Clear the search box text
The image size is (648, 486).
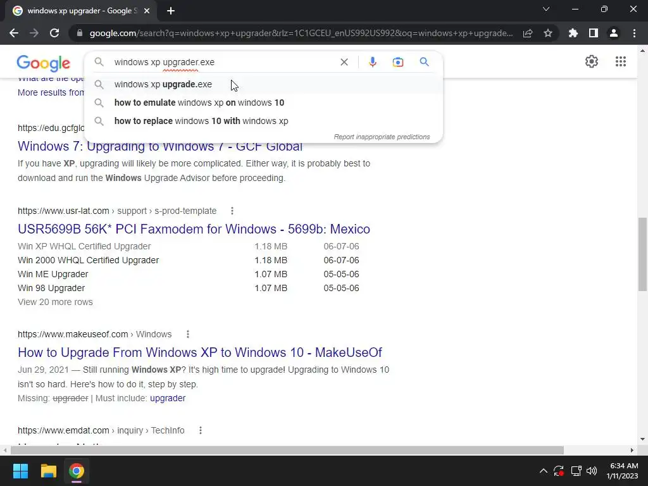pos(344,62)
